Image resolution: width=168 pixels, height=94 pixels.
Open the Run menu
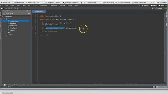click(x=24, y=5)
